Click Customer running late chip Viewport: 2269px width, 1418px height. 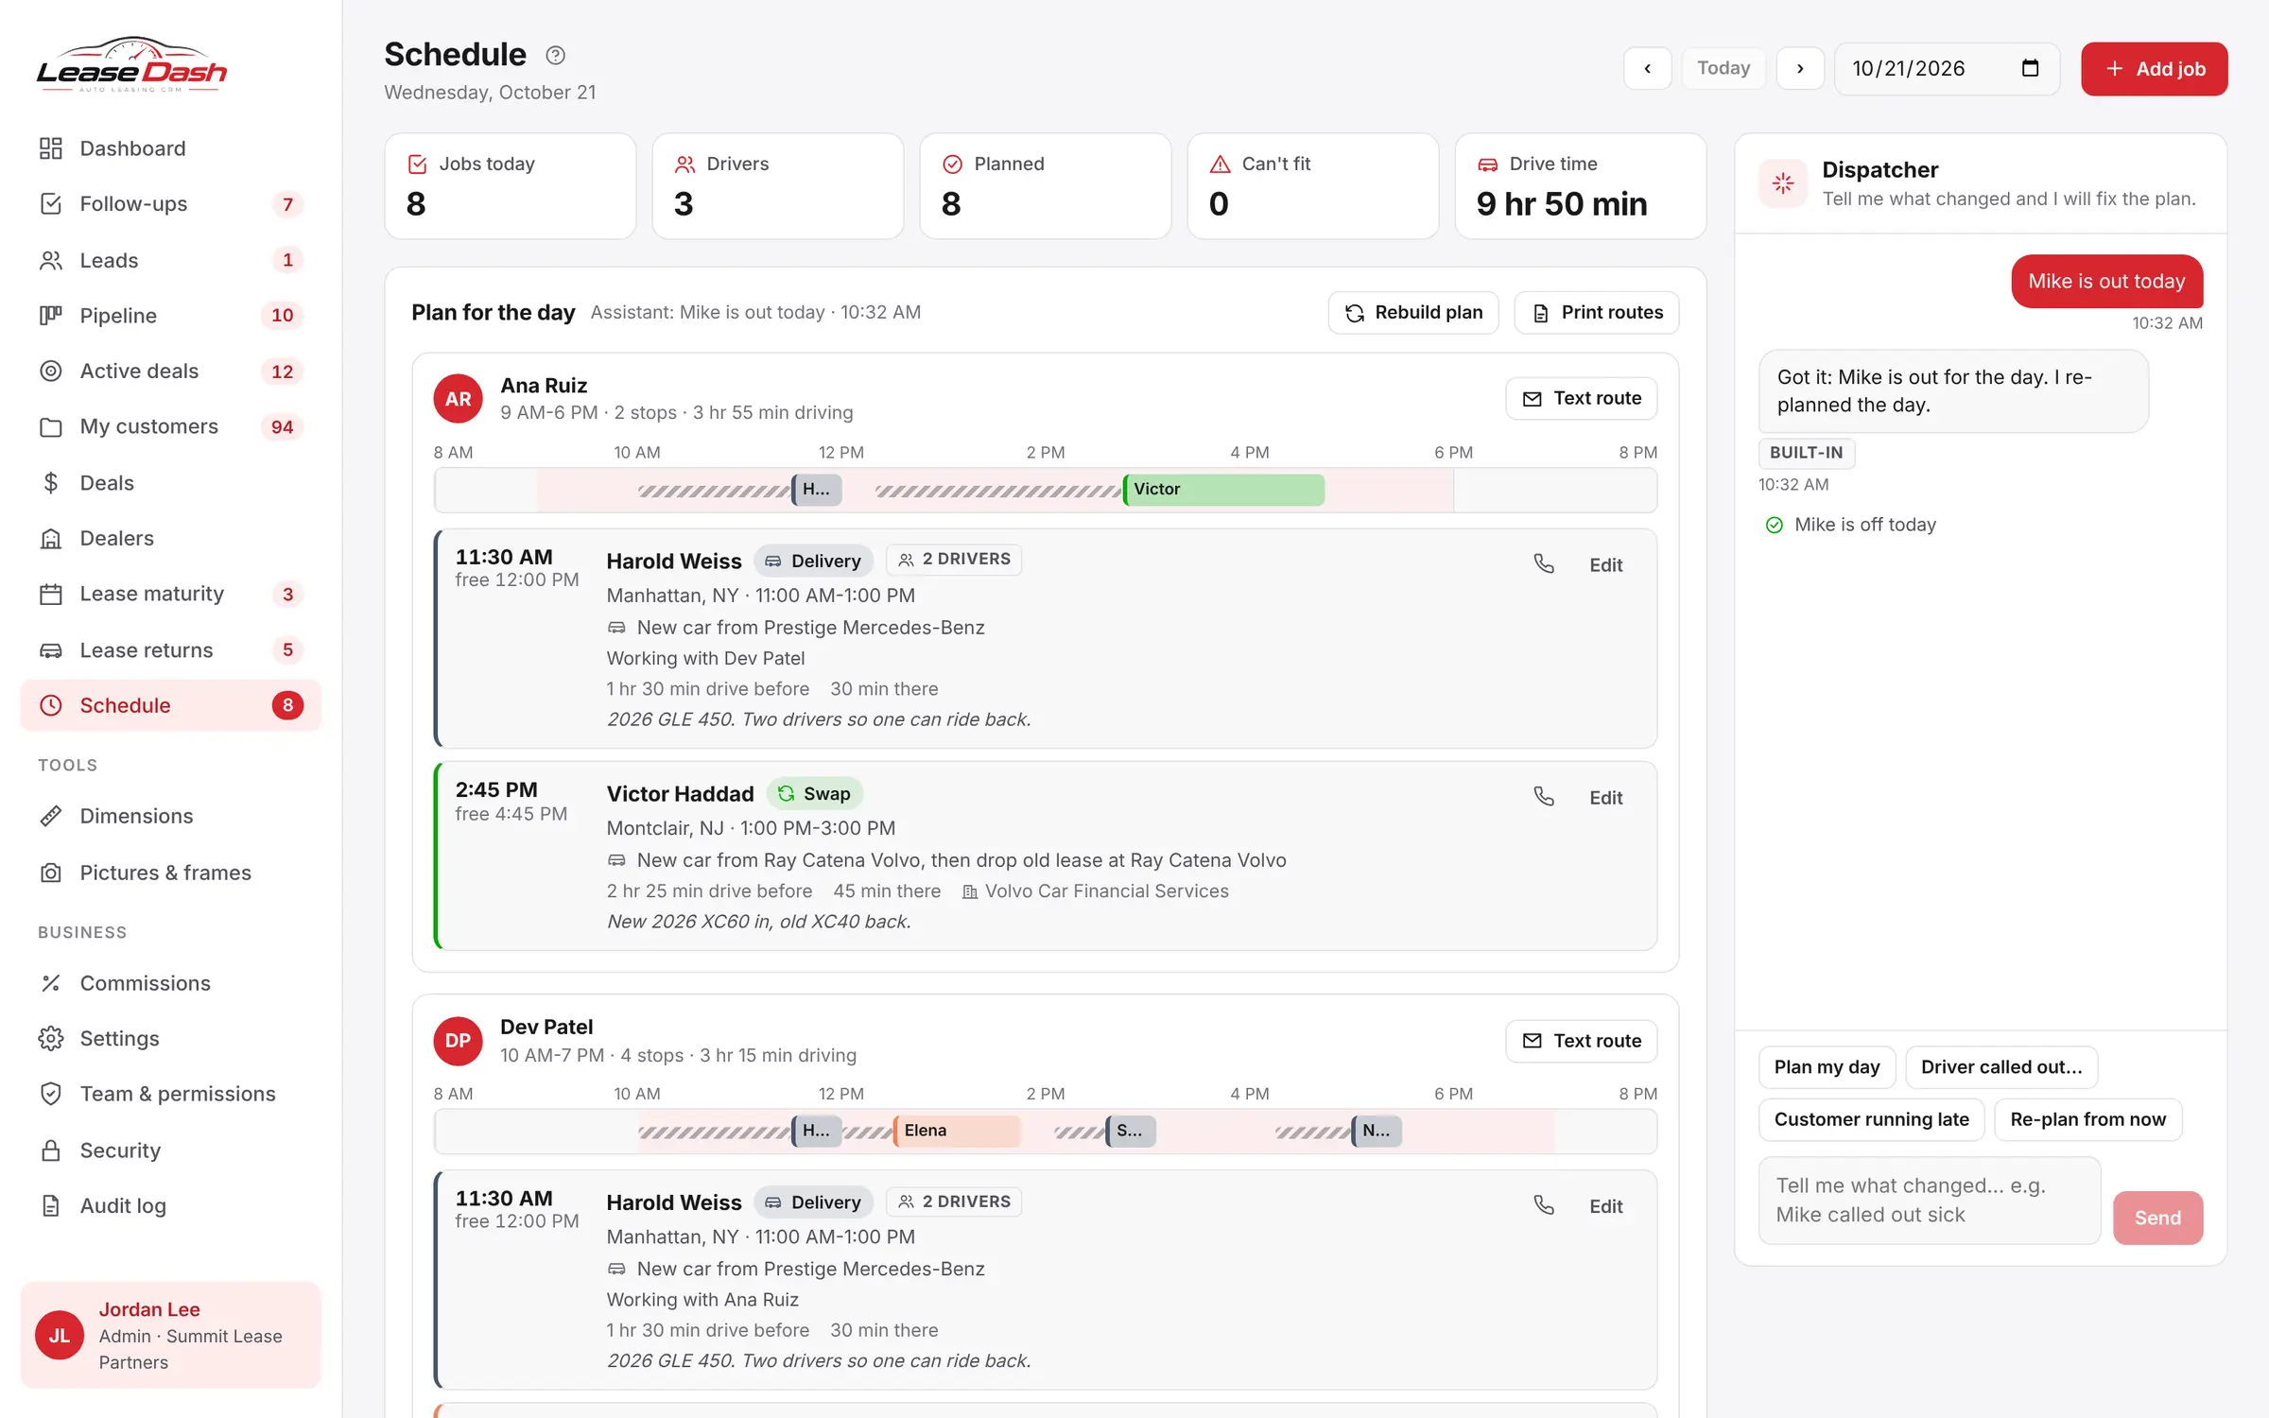(x=1871, y=1119)
